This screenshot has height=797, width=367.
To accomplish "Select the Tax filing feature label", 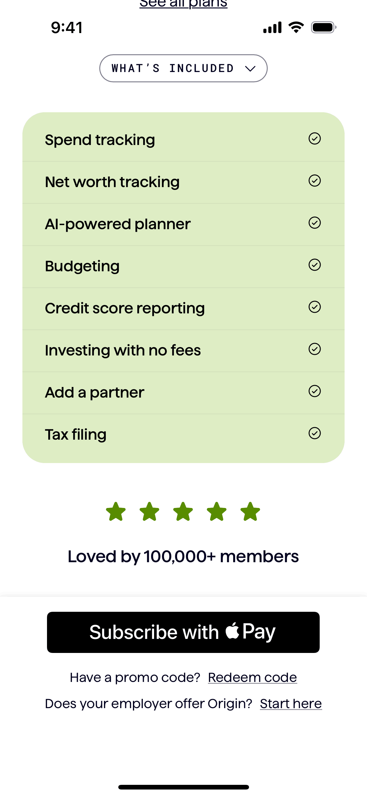I will 76,434.
